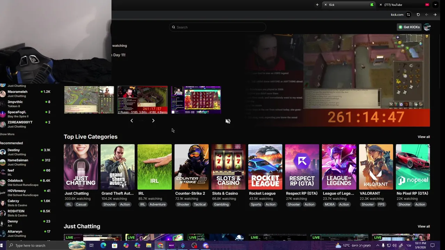Open the Slots & Casino category card
The width and height of the screenshot is (445, 250).
228,167
